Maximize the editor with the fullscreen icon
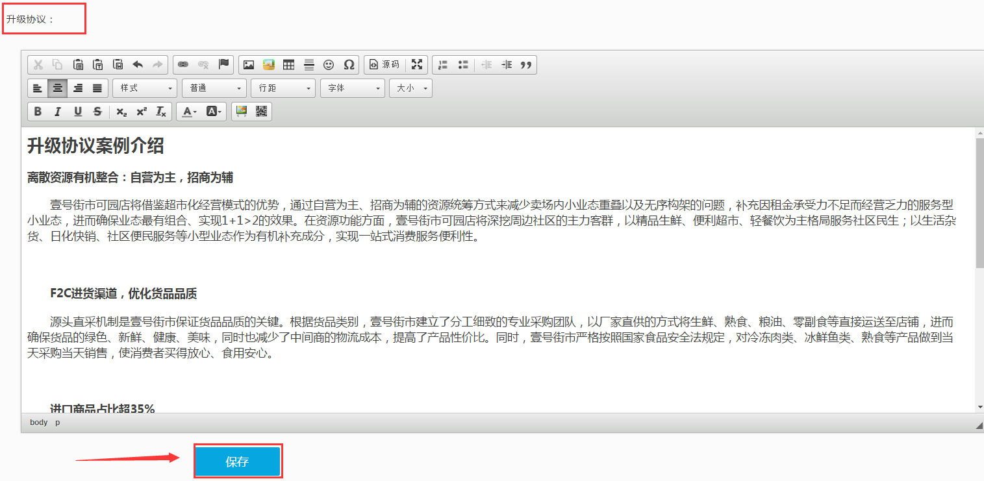The image size is (984, 481). pos(417,64)
